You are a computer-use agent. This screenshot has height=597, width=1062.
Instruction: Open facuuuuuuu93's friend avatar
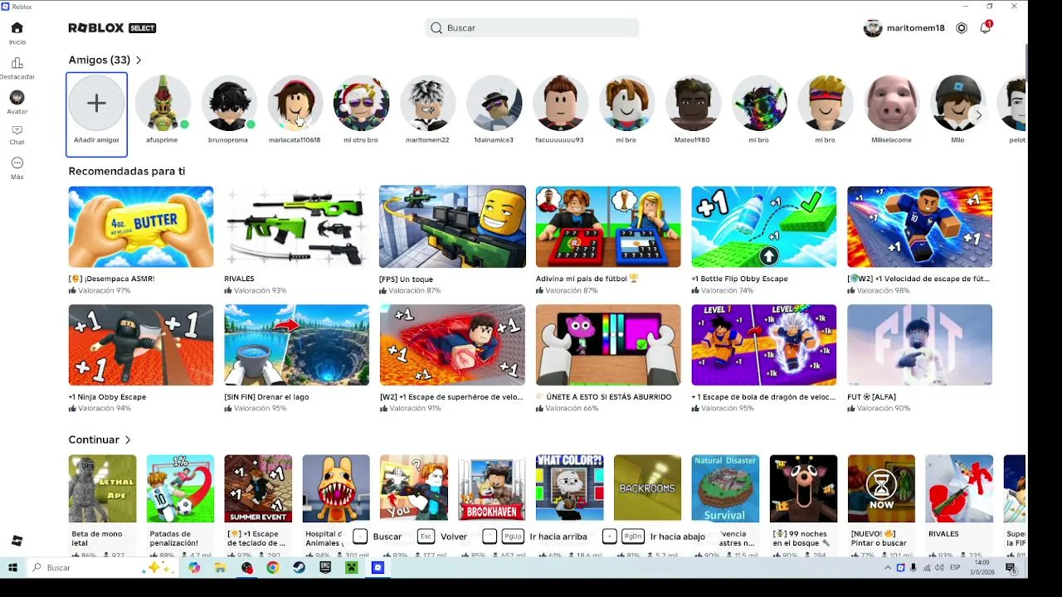(x=560, y=103)
